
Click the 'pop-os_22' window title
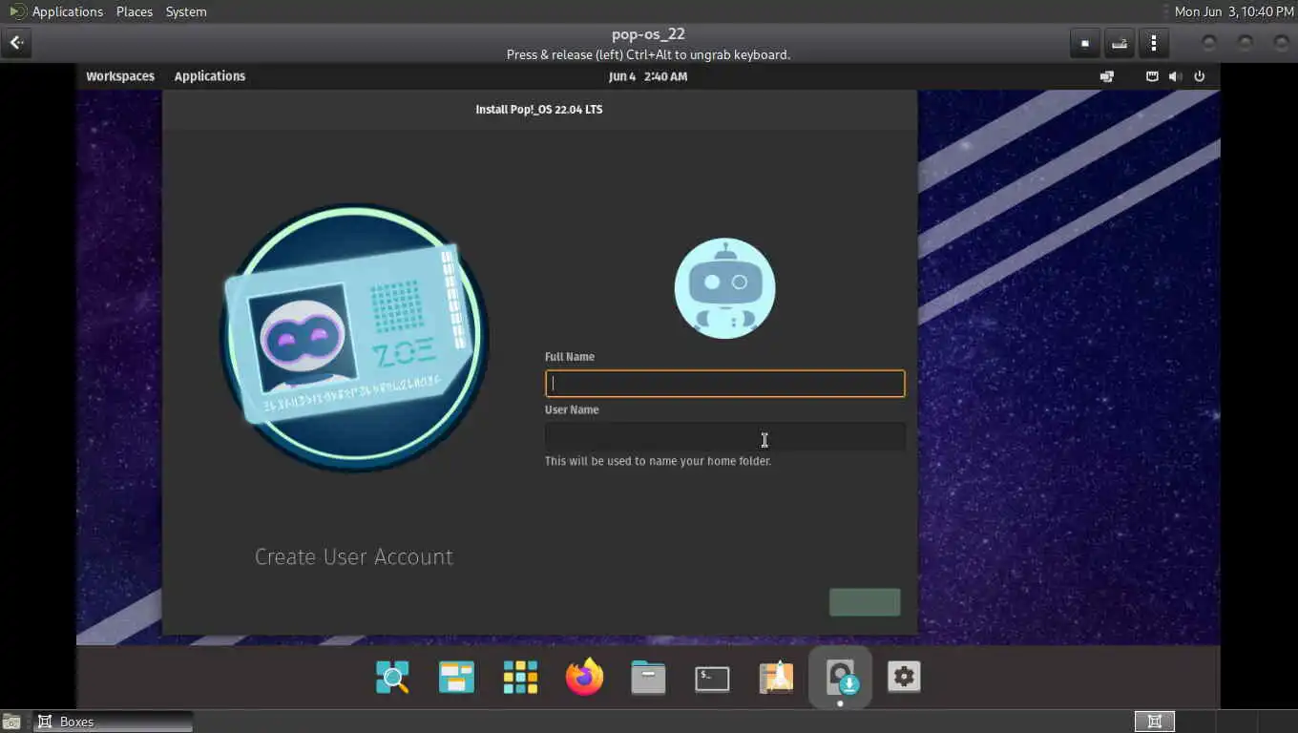pos(648,34)
